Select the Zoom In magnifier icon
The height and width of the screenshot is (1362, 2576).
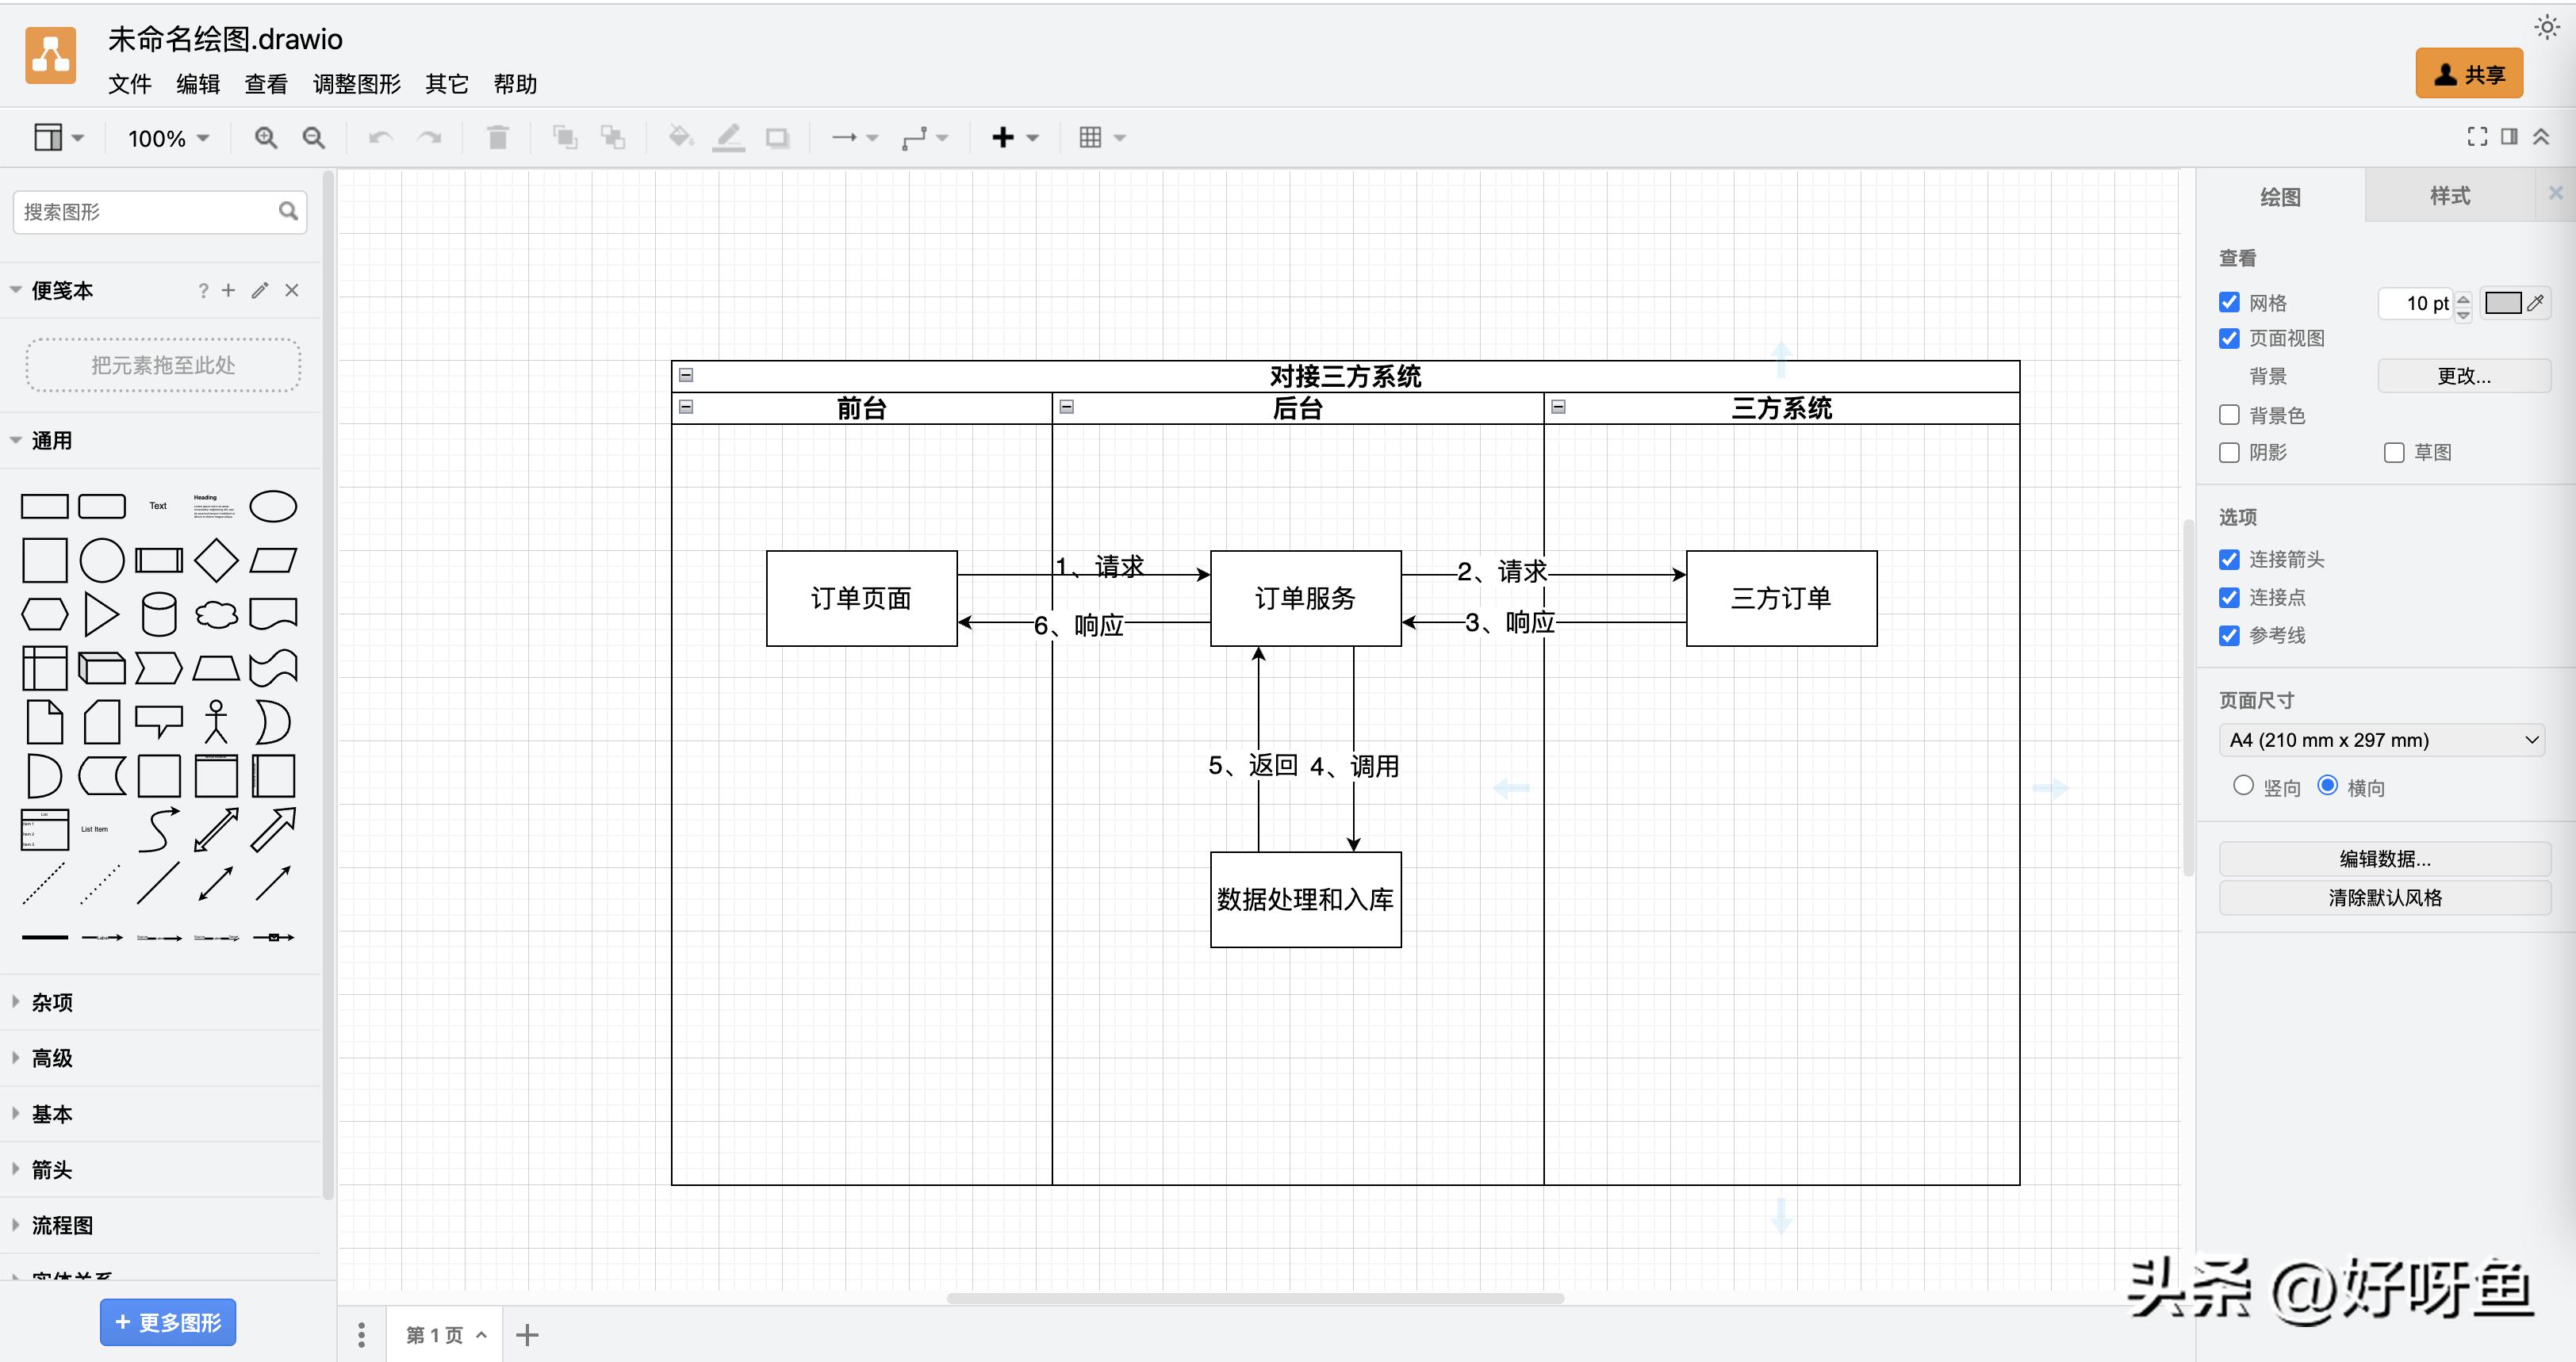[265, 137]
